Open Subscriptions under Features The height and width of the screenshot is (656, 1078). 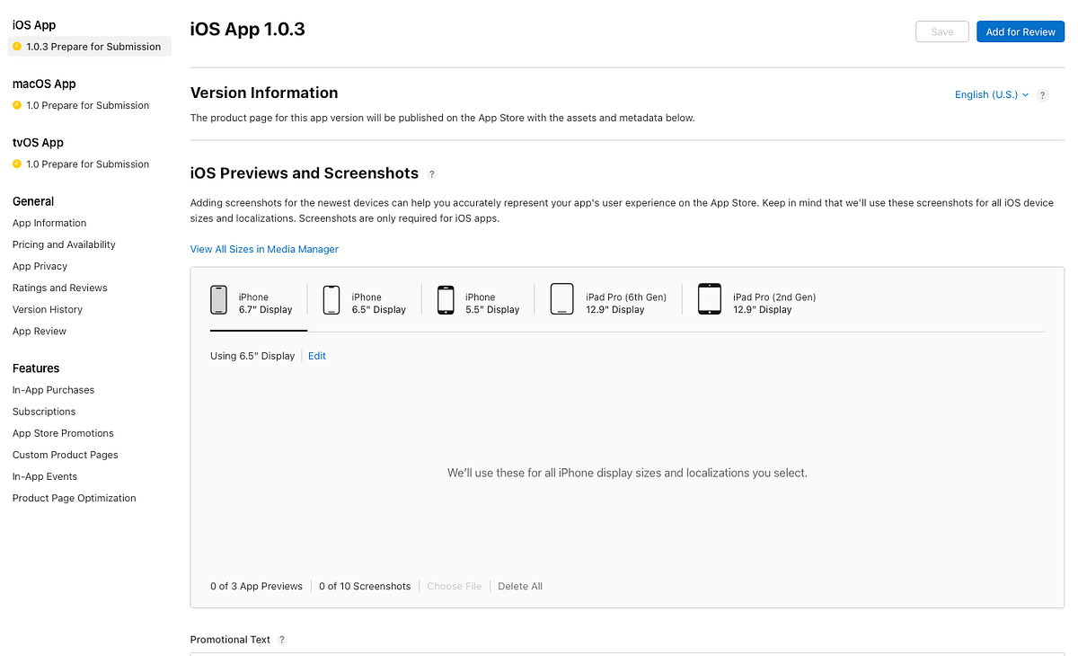(43, 411)
